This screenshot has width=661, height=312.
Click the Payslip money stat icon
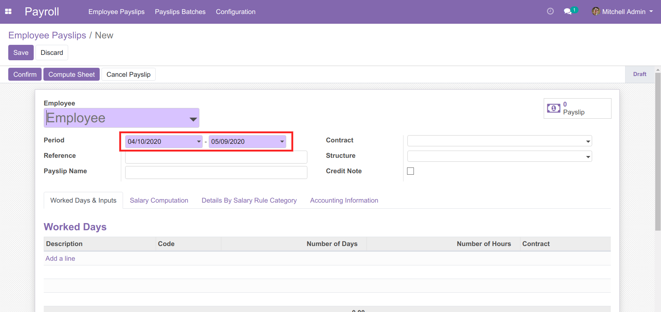pyautogui.click(x=553, y=108)
